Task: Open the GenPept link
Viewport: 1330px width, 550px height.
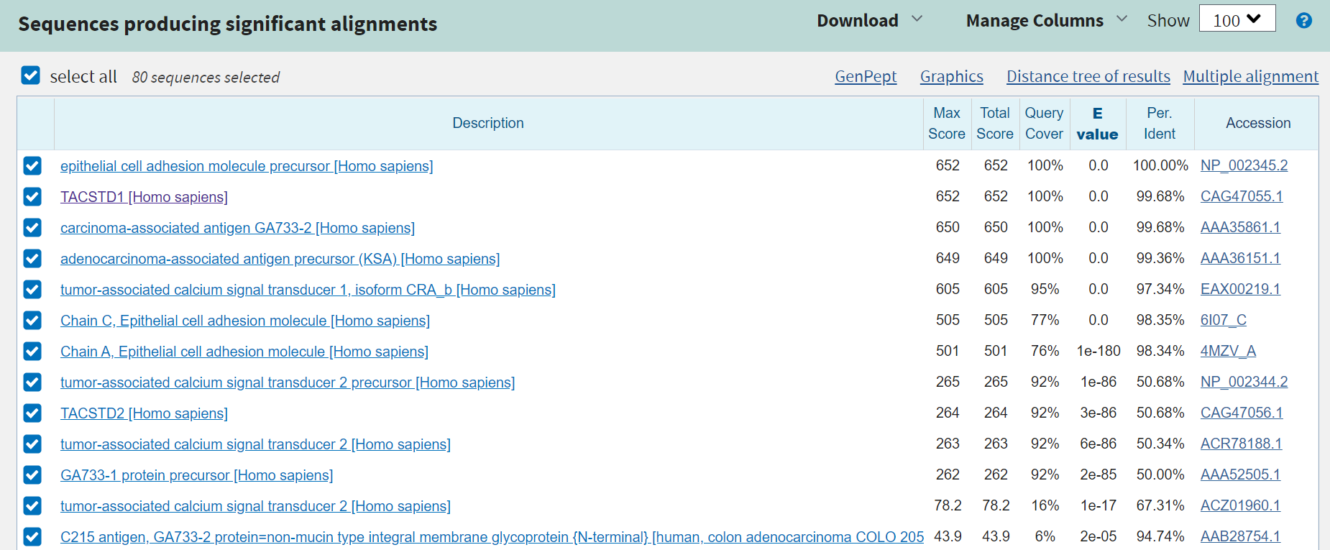Action: 866,76
